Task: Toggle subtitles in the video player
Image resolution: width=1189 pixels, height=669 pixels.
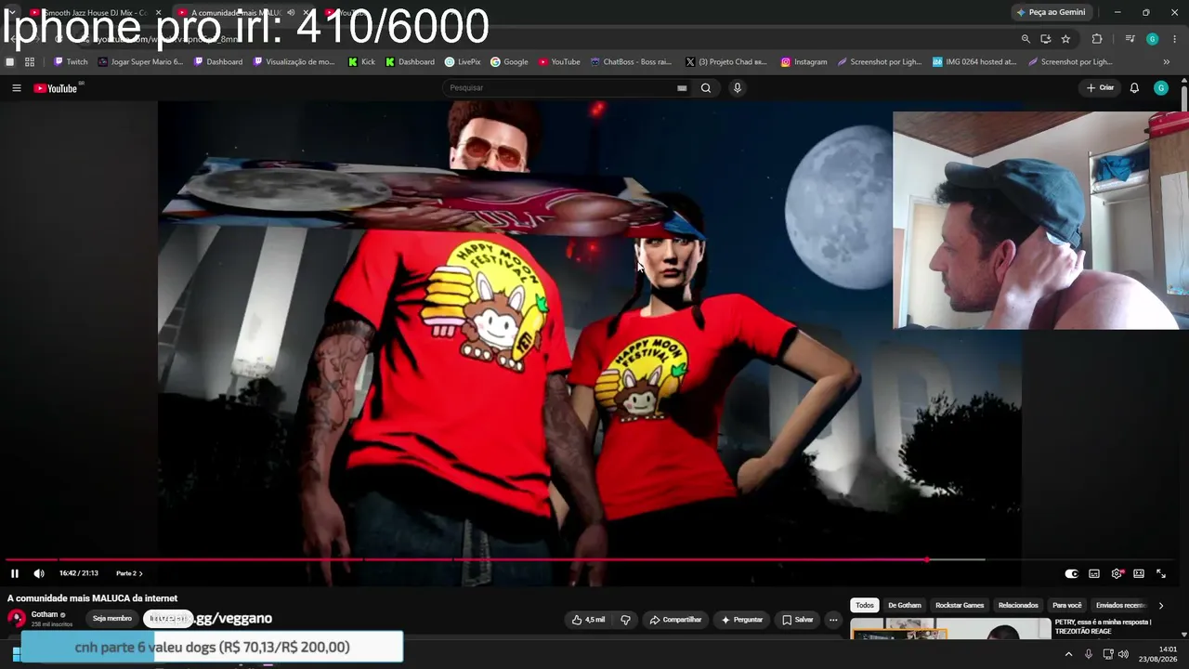Action: 1094,573
